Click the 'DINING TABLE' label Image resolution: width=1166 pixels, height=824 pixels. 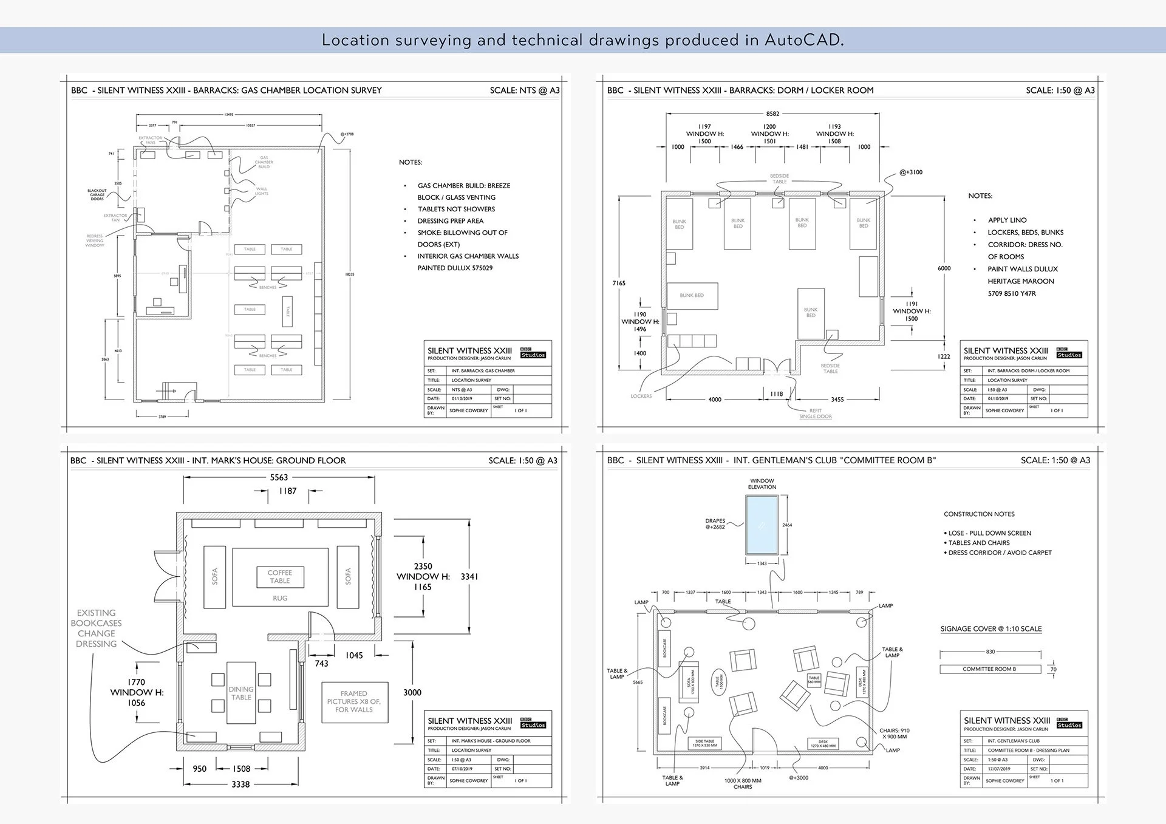[241, 693]
